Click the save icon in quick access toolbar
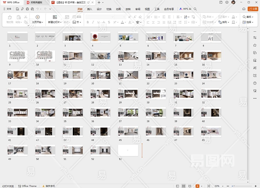This screenshot has height=188, width=260. click(17, 9)
